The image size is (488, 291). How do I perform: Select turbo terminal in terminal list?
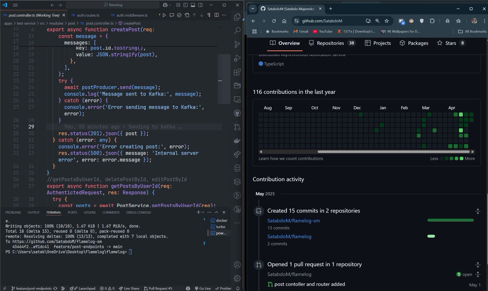tap(218, 227)
